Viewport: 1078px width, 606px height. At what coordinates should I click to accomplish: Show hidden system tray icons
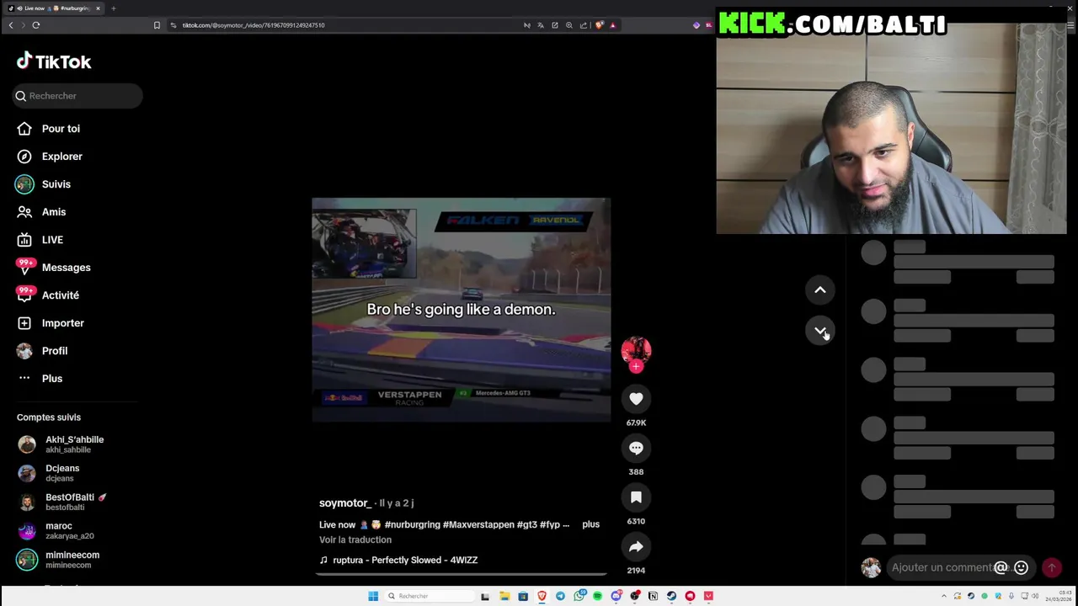(944, 596)
